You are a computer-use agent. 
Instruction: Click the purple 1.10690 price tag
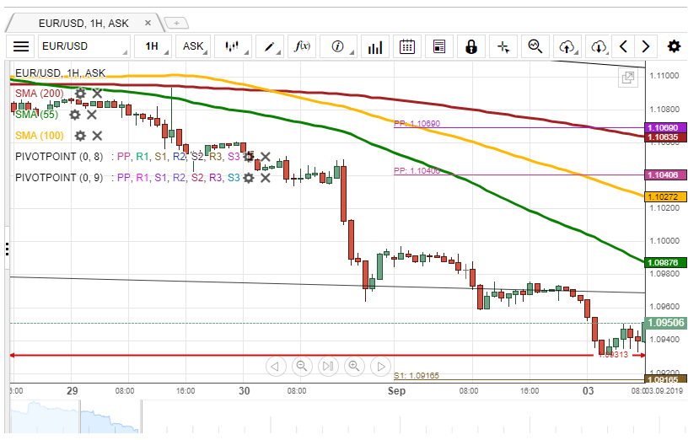point(665,128)
